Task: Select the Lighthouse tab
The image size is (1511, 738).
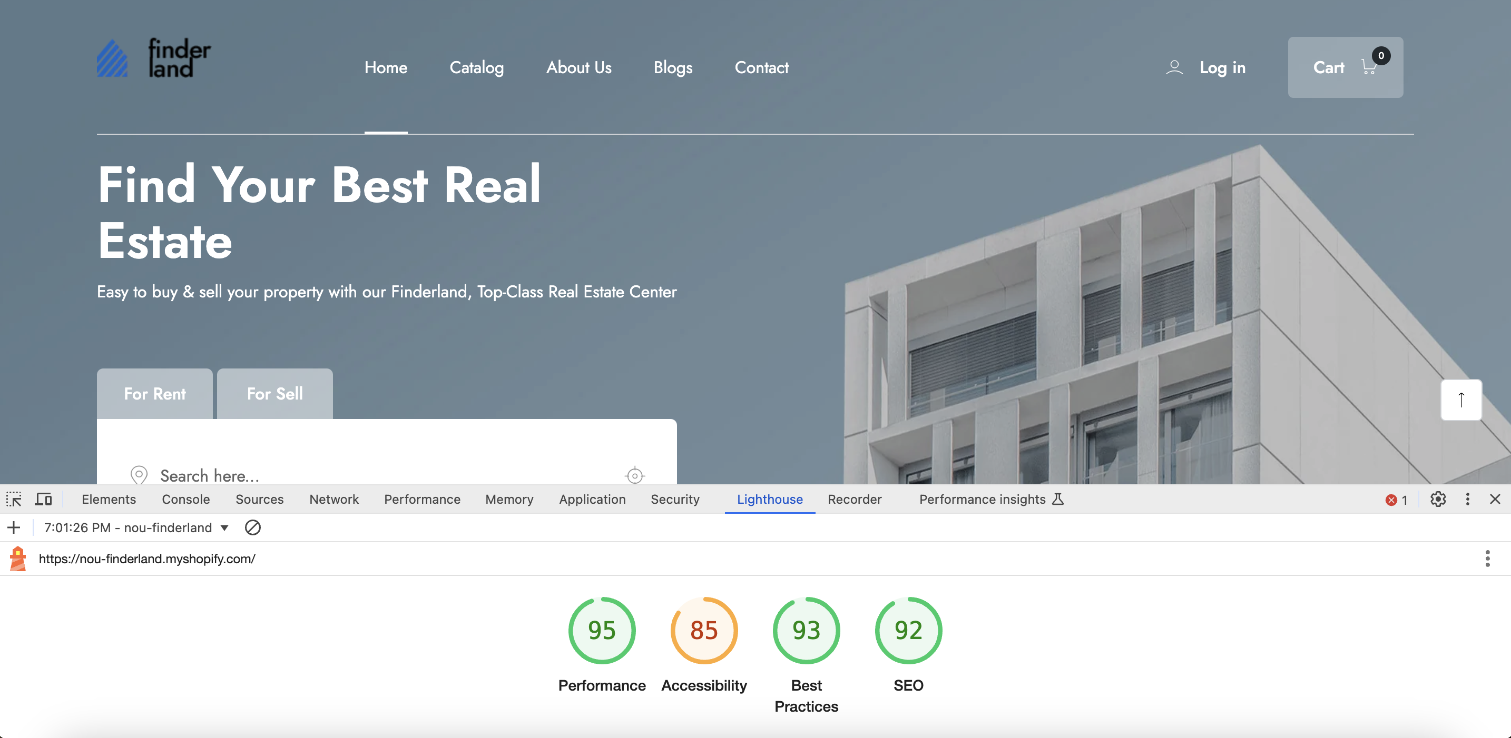Action: click(770, 500)
